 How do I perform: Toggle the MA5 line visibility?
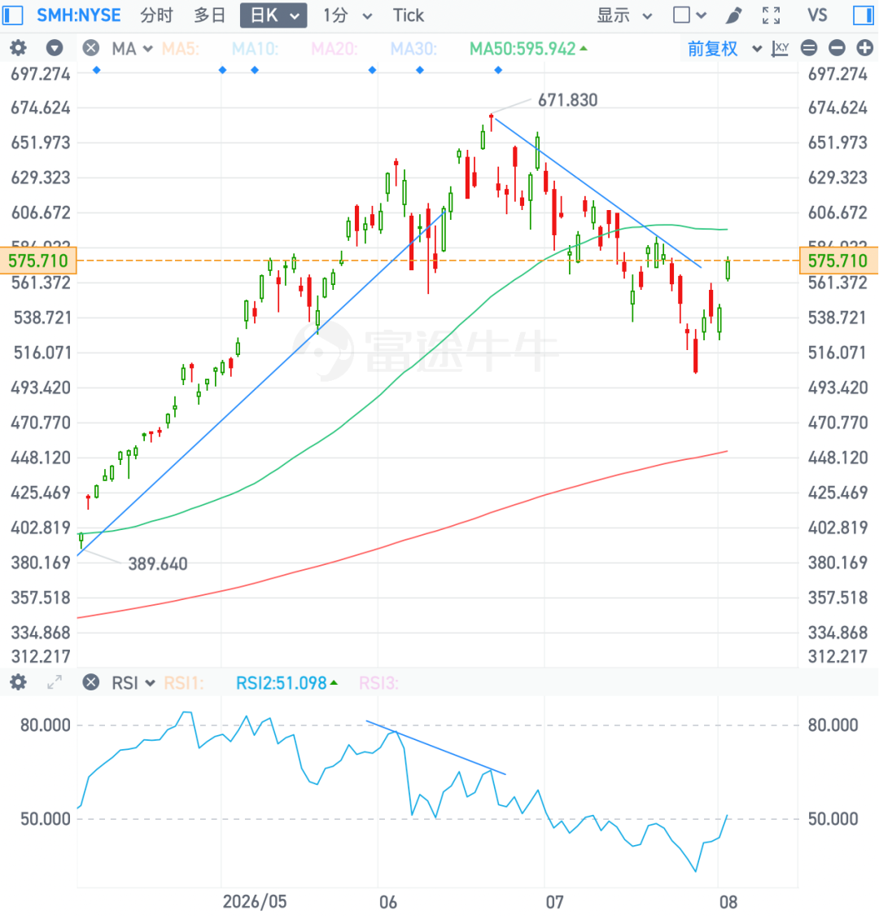tap(181, 49)
